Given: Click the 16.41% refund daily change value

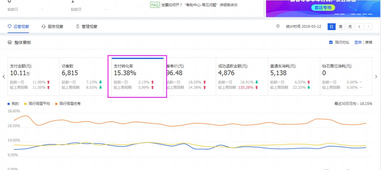Looking at the screenshot, I should [x=247, y=82].
